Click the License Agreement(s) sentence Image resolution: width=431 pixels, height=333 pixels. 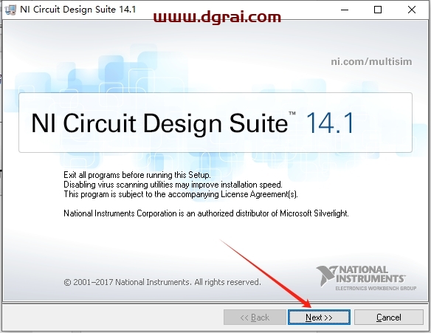(x=181, y=194)
